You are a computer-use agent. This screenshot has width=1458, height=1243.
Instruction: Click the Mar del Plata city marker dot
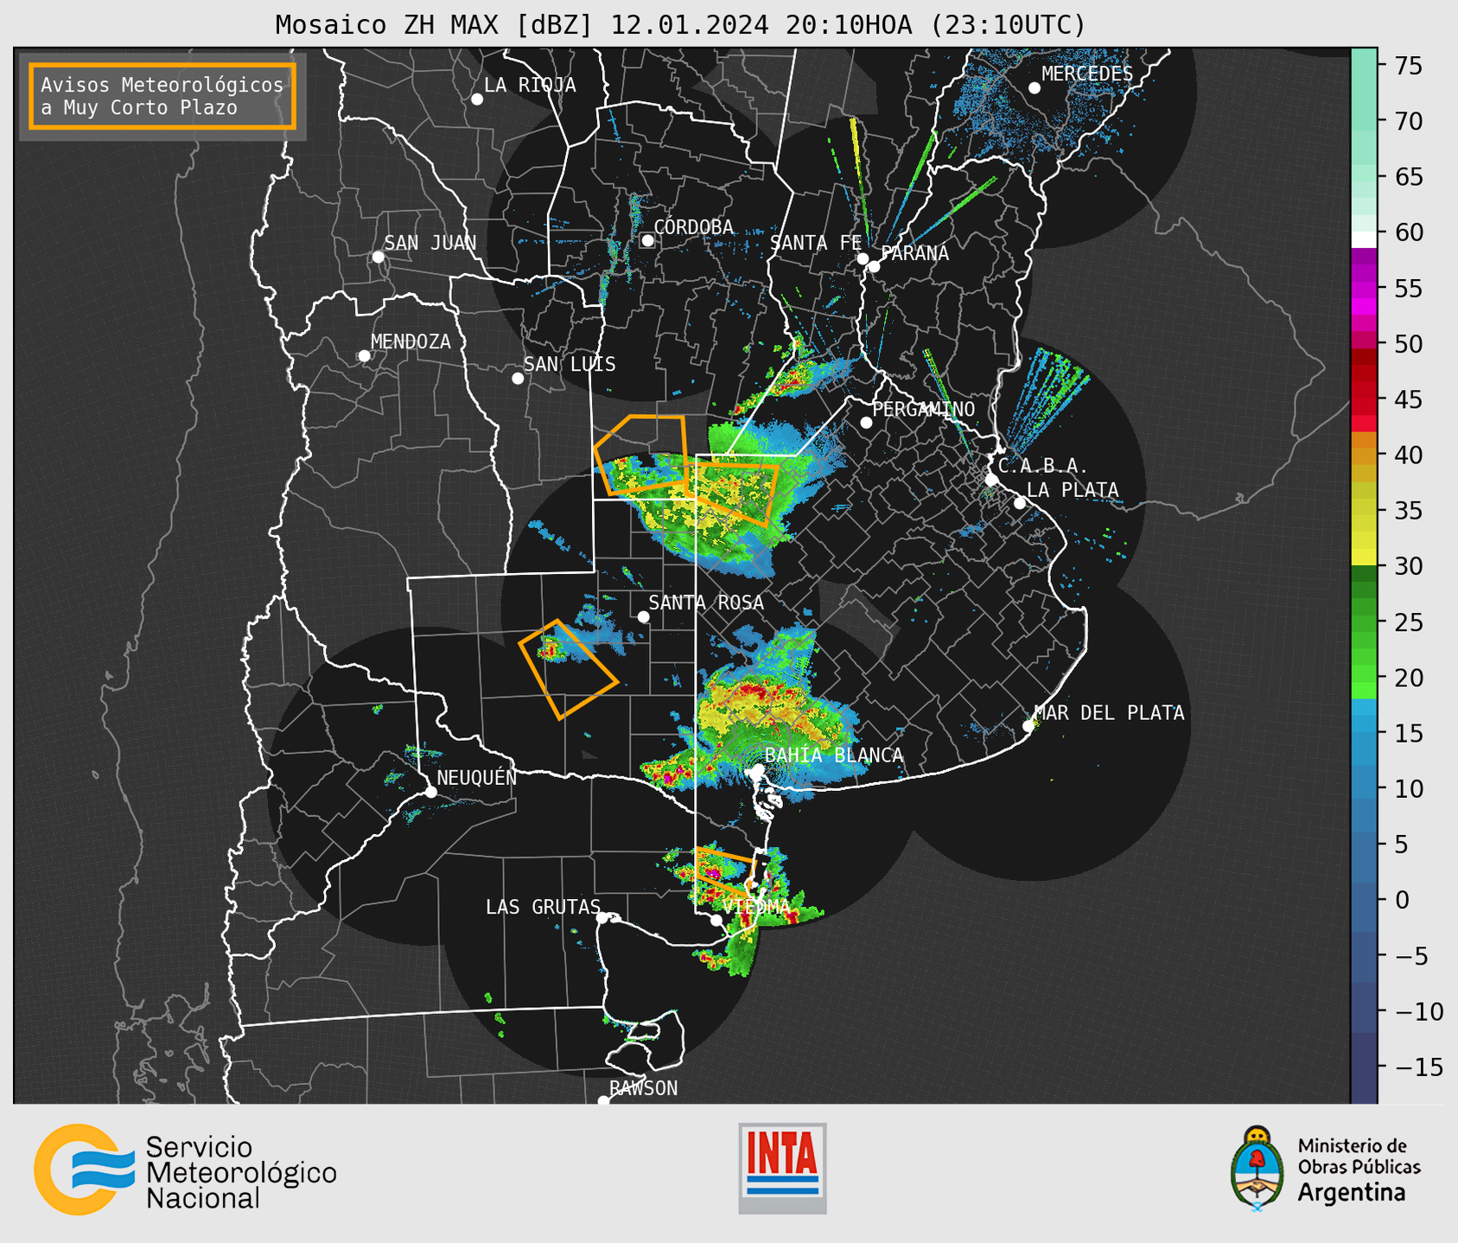[x=1028, y=726]
